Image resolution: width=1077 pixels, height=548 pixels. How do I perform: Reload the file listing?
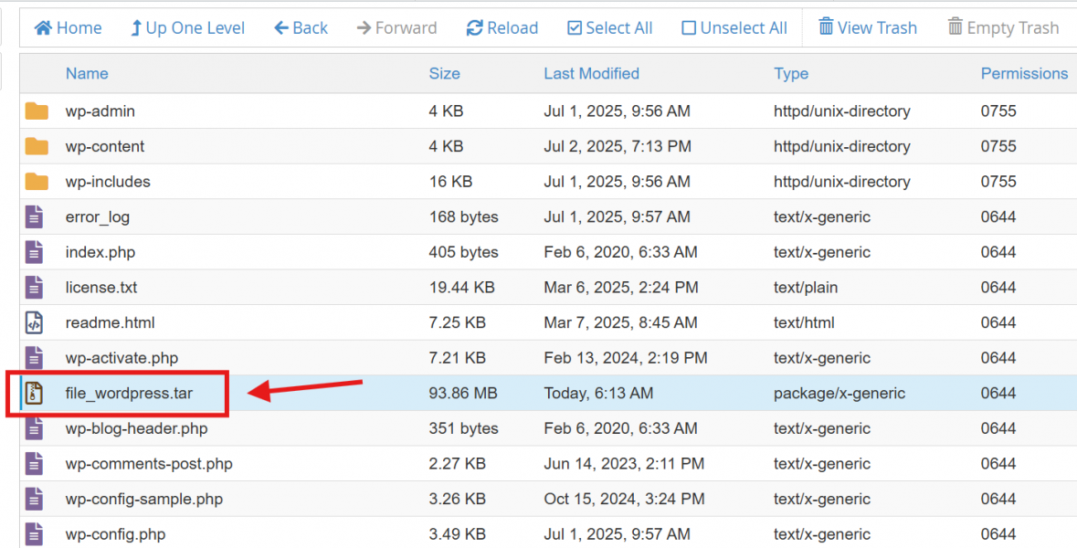click(x=502, y=28)
